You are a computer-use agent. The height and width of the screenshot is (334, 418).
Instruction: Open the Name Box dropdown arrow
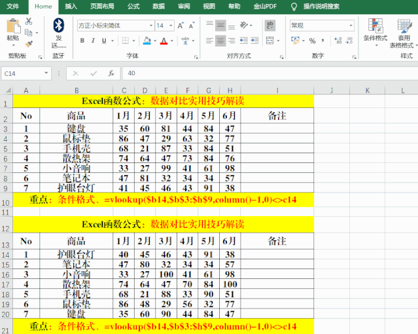56,73
